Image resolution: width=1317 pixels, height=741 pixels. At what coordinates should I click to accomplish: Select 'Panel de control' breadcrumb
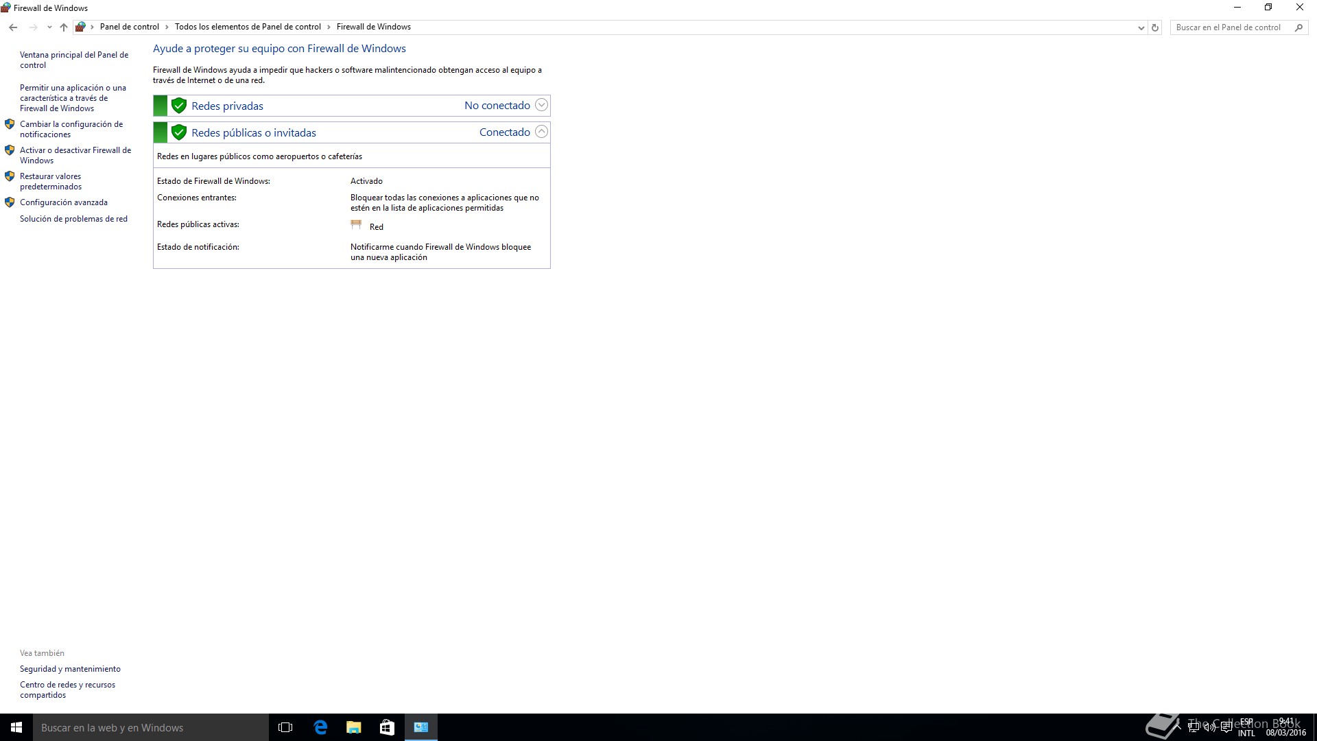point(129,27)
